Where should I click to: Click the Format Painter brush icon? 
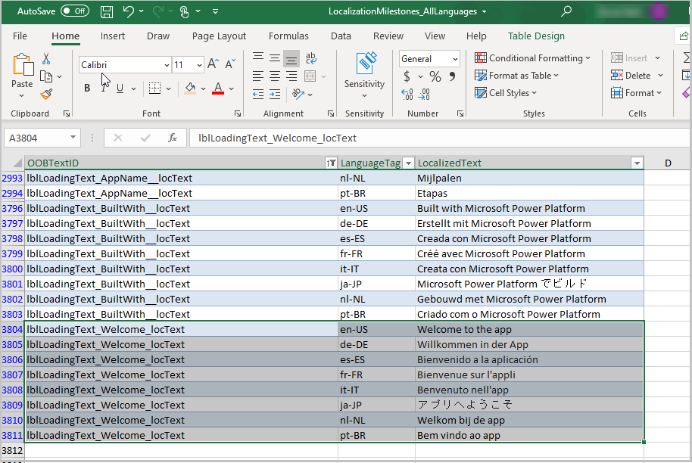click(x=46, y=95)
